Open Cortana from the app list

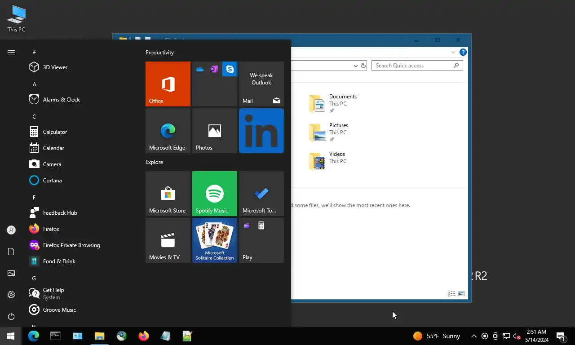(80, 181)
